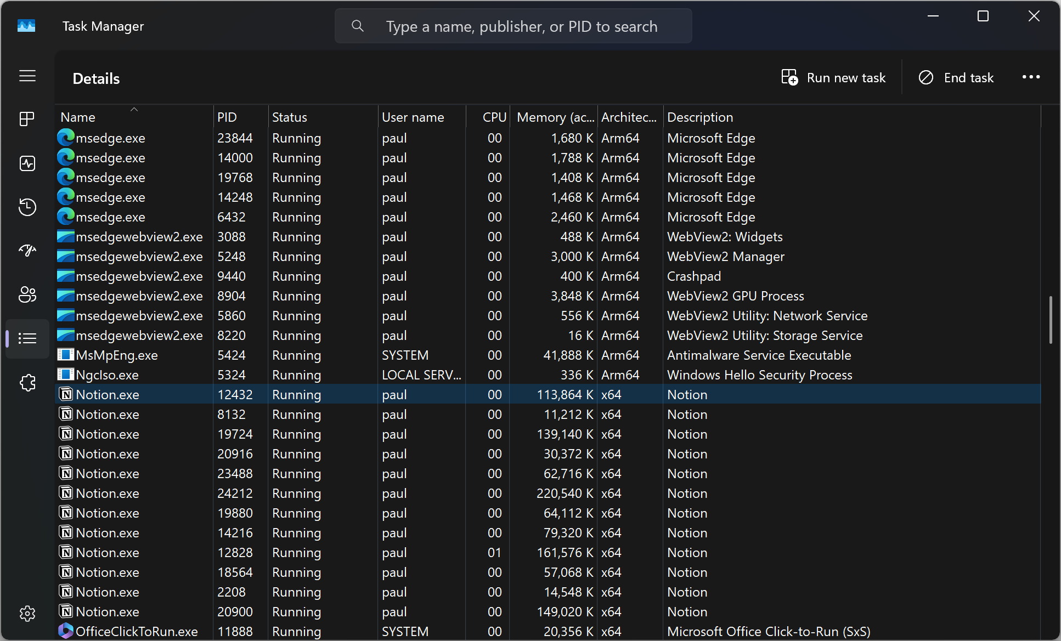This screenshot has width=1061, height=641.
Task: Open the hamburger navigation menu
Action: coord(27,76)
